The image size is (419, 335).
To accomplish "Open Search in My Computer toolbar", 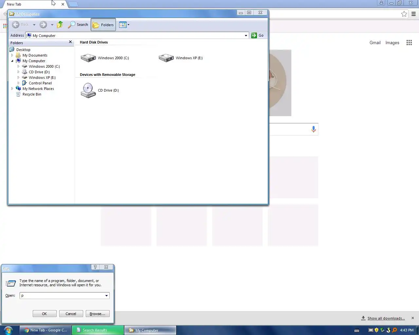I will click(x=78, y=25).
